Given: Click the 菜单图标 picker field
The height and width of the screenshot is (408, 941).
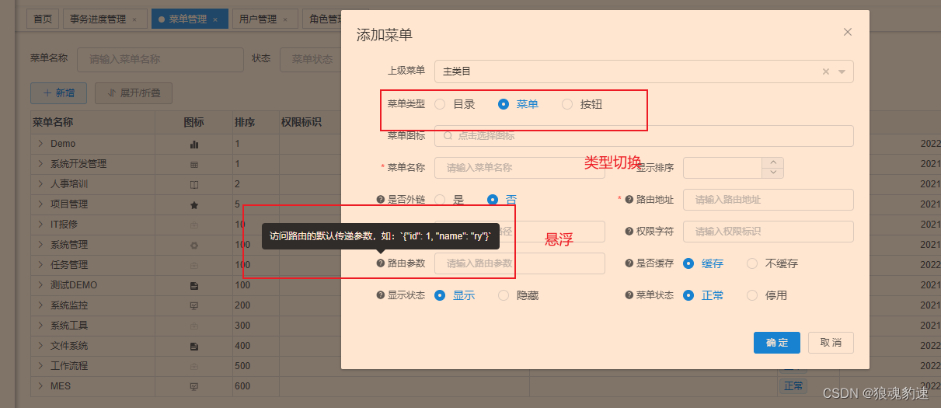Looking at the screenshot, I should point(644,136).
